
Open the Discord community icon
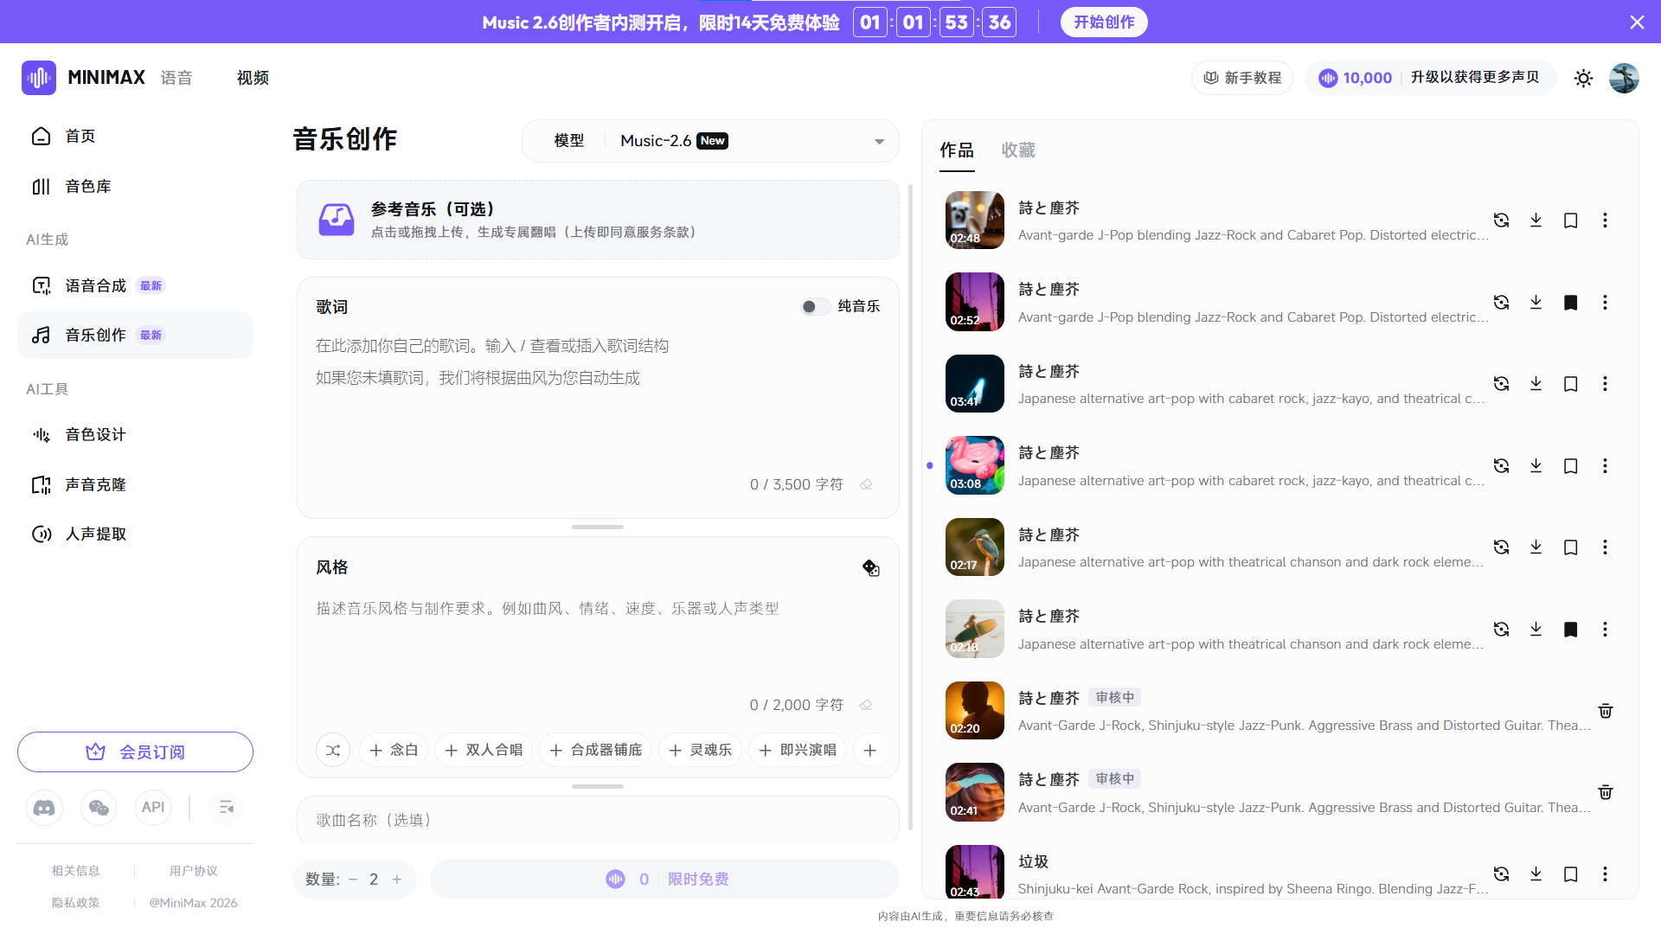(44, 807)
